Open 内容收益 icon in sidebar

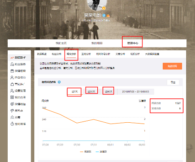point(12,77)
